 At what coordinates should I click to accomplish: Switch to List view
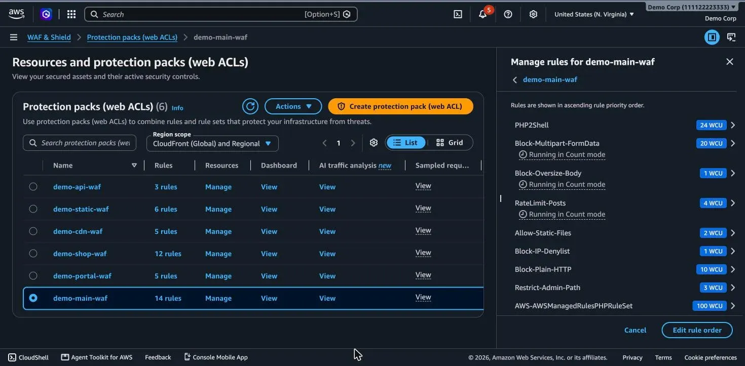click(405, 143)
